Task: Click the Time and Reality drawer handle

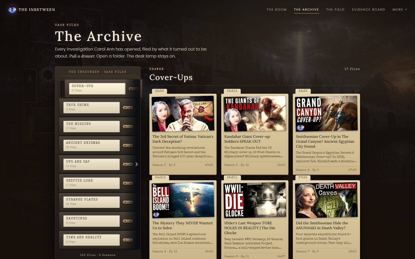Action: coord(128,240)
